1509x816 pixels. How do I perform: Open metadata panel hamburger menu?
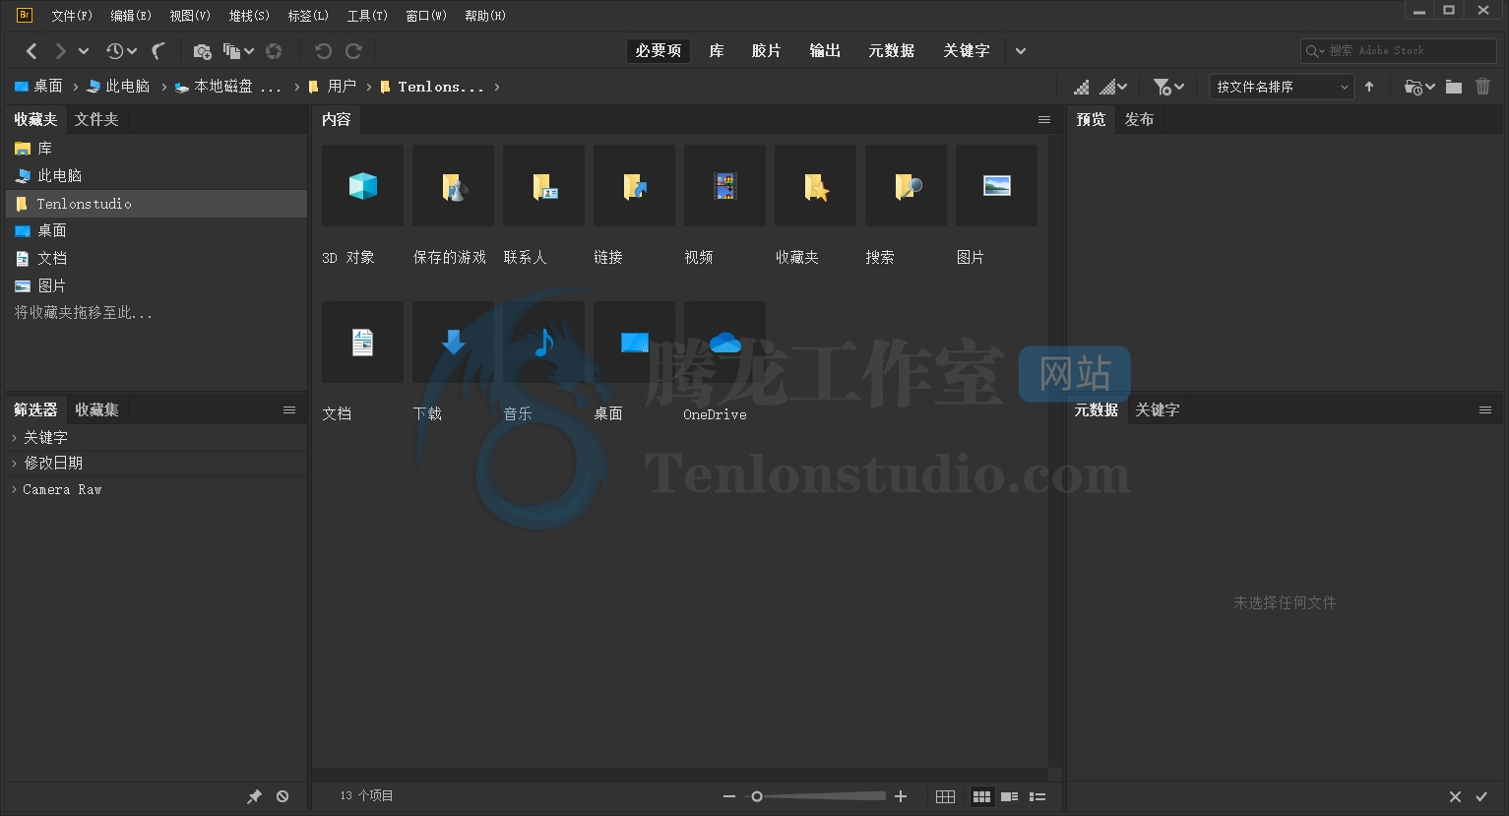click(x=1485, y=410)
